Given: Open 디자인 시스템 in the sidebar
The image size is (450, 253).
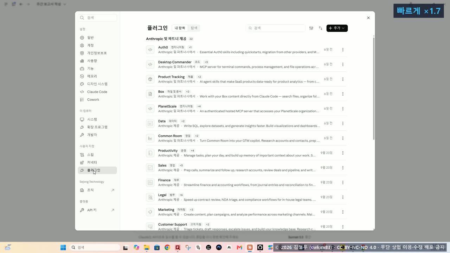Looking at the screenshot, I should click(97, 84).
